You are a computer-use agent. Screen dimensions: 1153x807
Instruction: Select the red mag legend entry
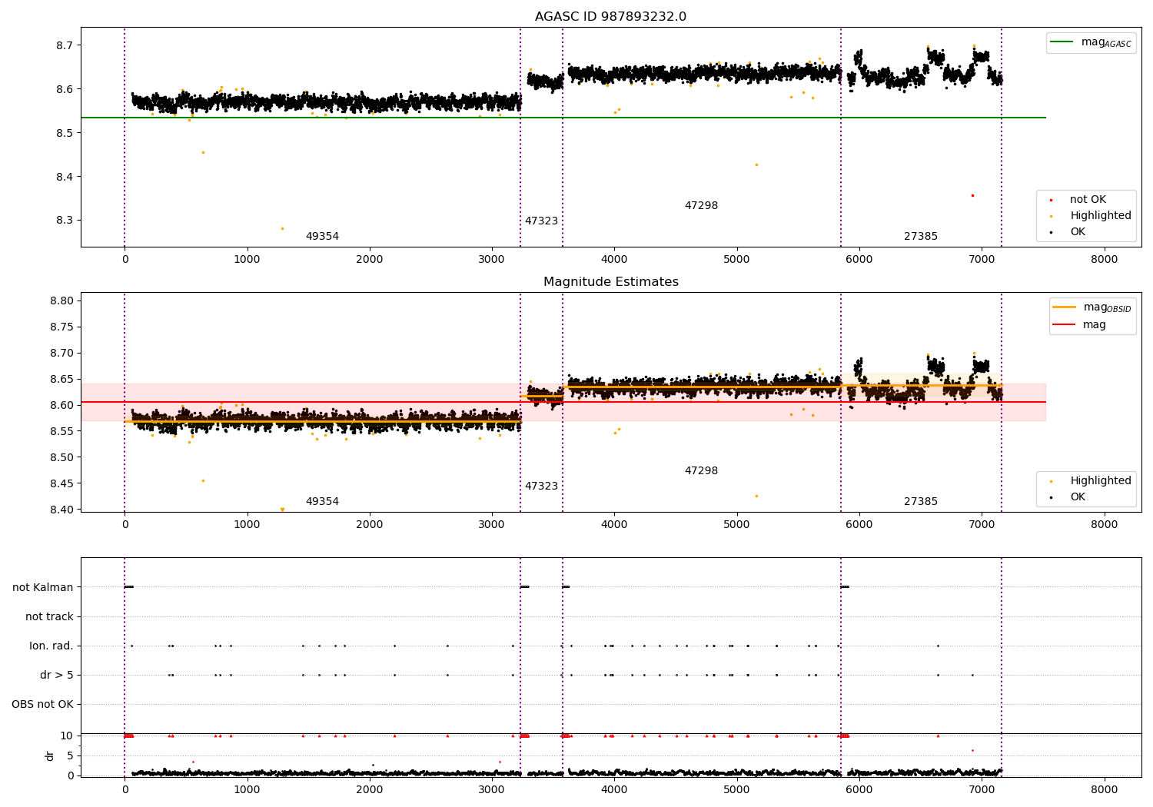point(1080,324)
